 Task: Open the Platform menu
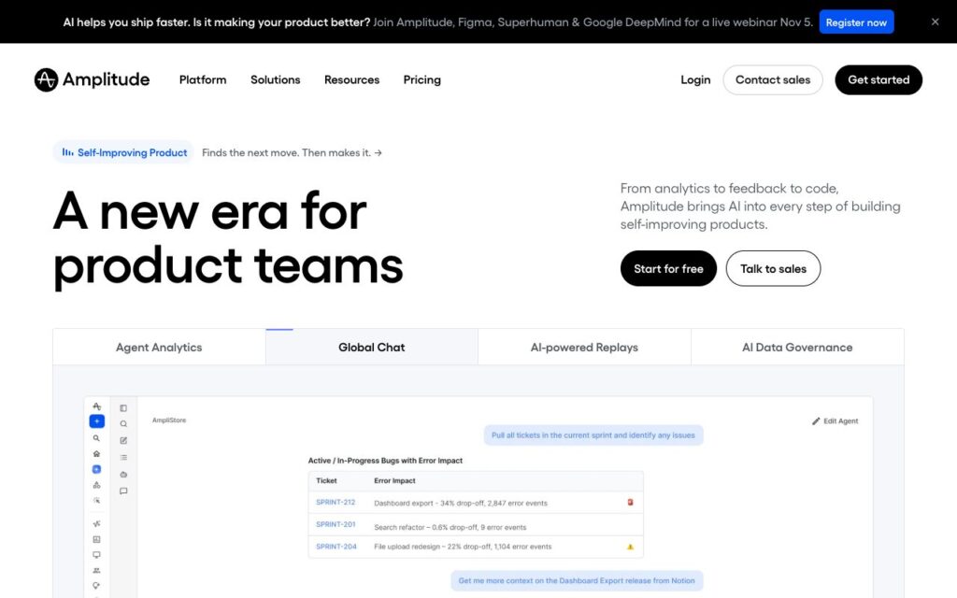[x=203, y=80]
